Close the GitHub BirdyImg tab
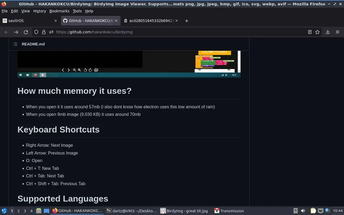344x215 pixels. (116, 21)
